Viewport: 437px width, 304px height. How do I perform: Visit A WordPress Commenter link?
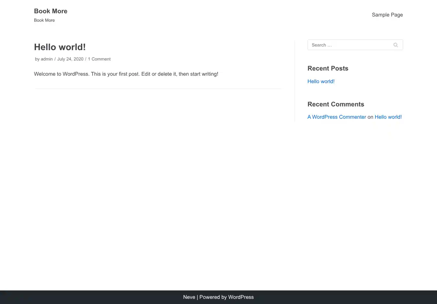coord(337,117)
